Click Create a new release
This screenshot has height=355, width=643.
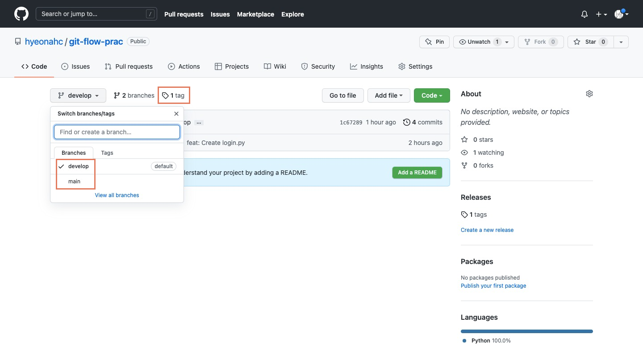[487, 230]
